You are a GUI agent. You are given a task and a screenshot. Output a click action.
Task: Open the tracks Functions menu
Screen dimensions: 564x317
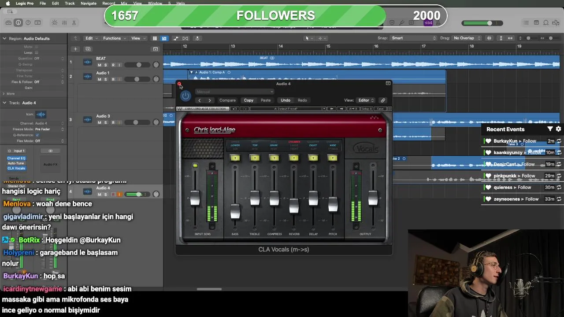(x=114, y=38)
